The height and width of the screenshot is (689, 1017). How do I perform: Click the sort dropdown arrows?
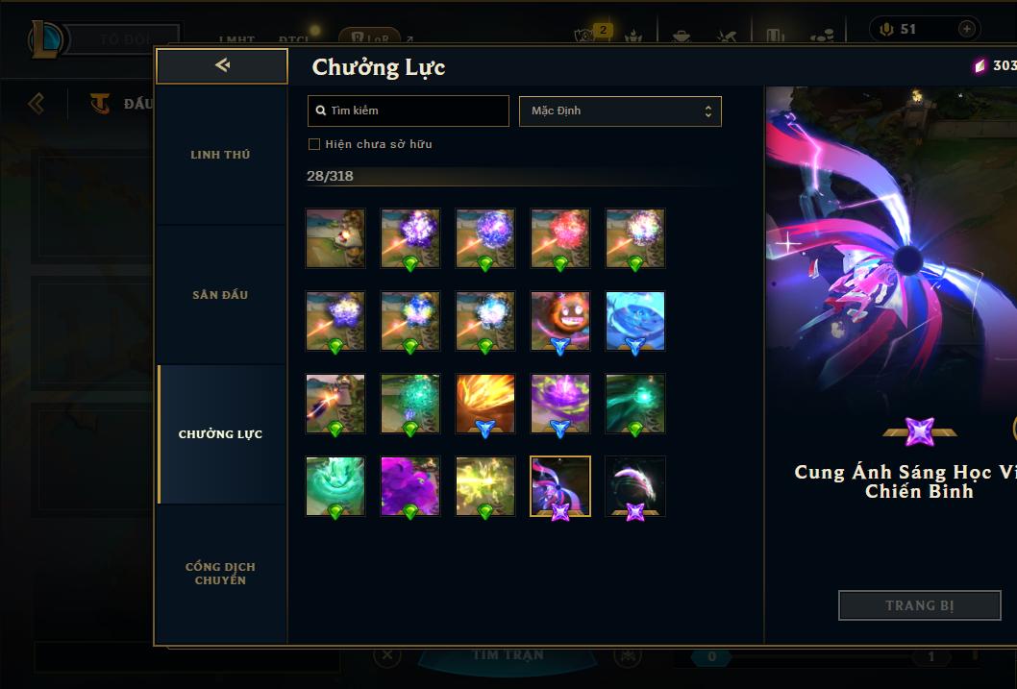tap(708, 111)
